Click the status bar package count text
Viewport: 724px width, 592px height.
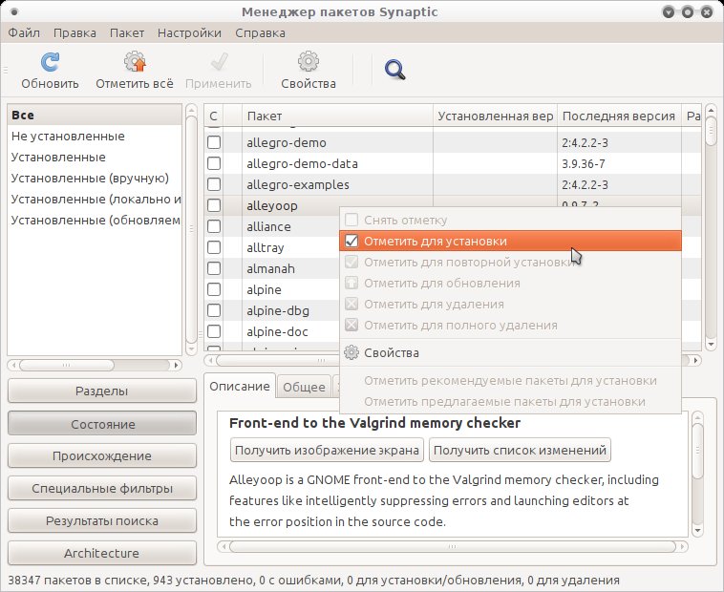(x=313, y=580)
